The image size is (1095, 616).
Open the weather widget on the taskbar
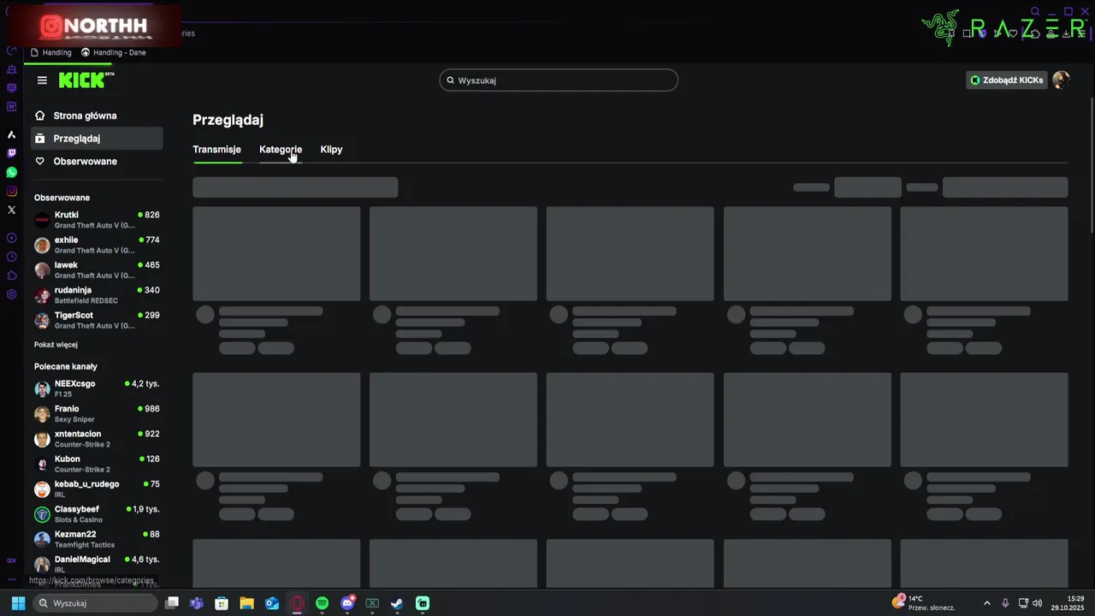coord(923,603)
